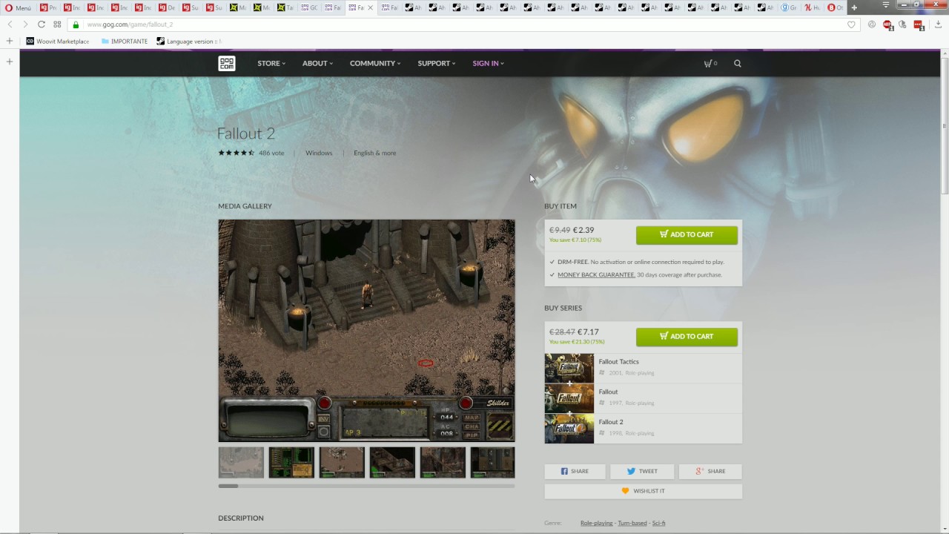Add Fallout 2 to cart for €2.39
949x534 pixels.
tap(687, 234)
